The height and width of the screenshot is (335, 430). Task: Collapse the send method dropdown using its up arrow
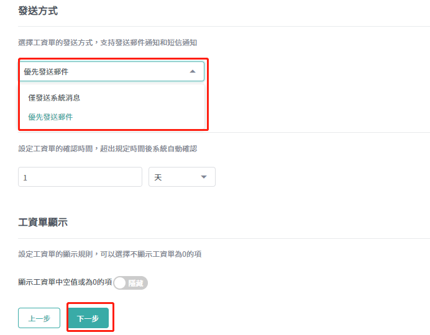[193, 71]
